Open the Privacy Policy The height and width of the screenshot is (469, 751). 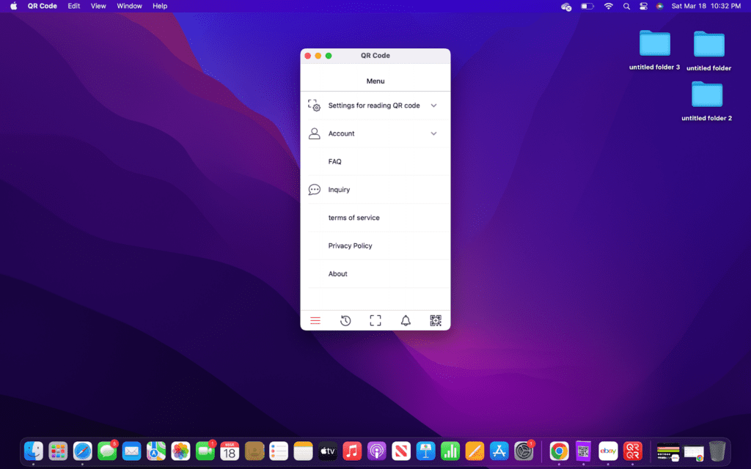pyautogui.click(x=350, y=245)
